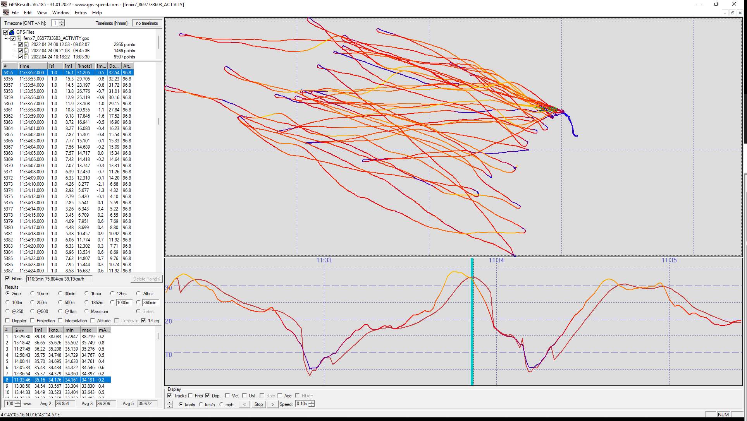This screenshot has height=421, width=747.
Task: Increase the playback Speed spinner
Action: (x=312, y=402)
